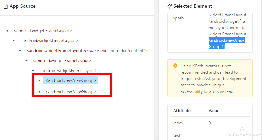Click the Attribute column header
Screen dimensions: 262x140
coord(182,111)
